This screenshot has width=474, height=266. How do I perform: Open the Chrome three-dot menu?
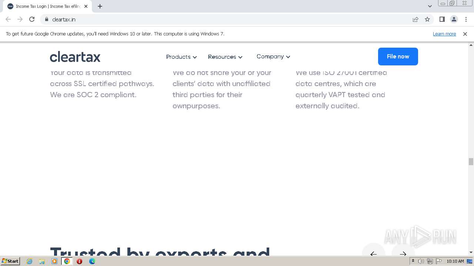click(x=466, y=19)
